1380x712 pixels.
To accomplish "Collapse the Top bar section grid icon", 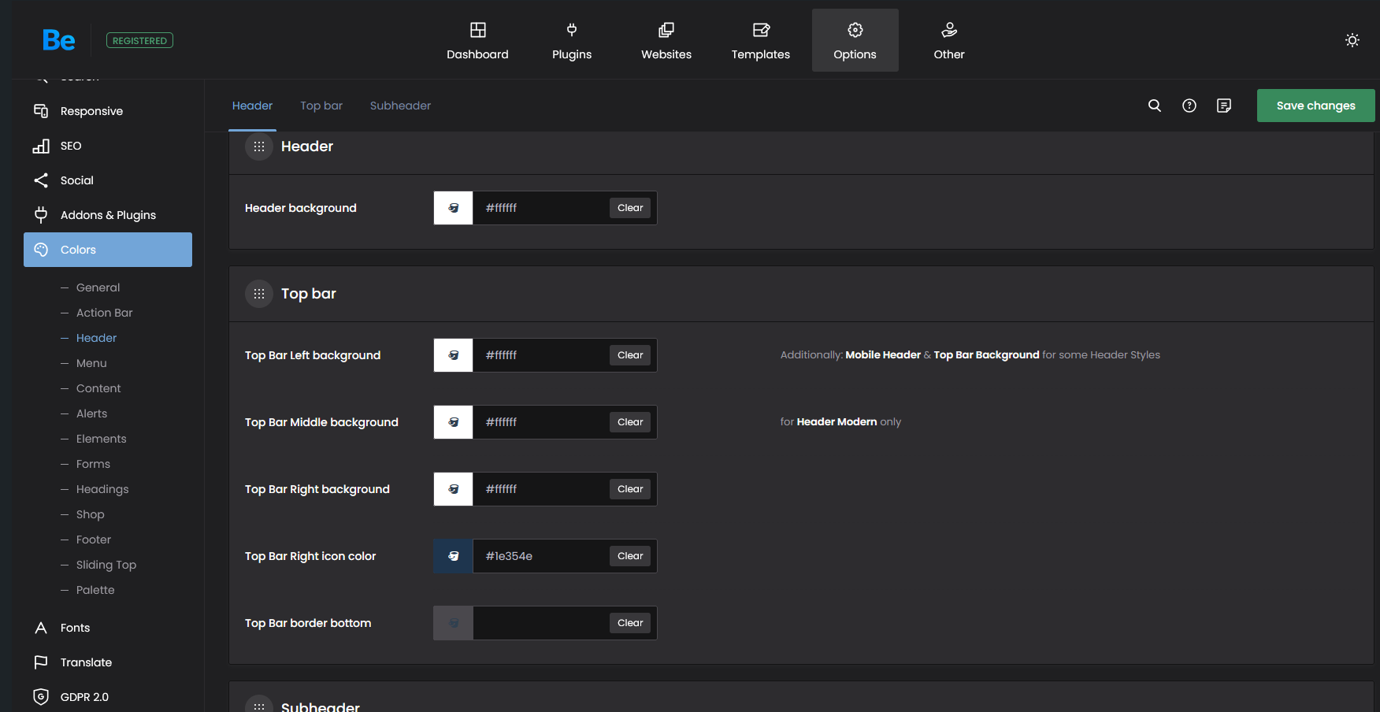I will (x=259, y=294).
